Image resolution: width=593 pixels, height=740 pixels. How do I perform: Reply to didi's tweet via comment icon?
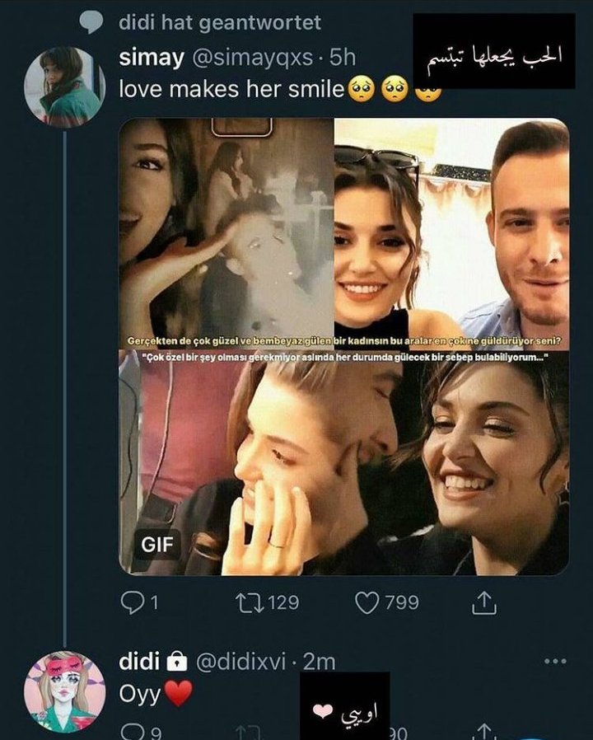(x=132, y=730)
